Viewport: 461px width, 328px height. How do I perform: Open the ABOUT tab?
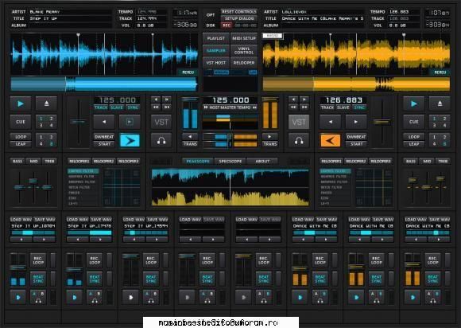pos(262,161)
